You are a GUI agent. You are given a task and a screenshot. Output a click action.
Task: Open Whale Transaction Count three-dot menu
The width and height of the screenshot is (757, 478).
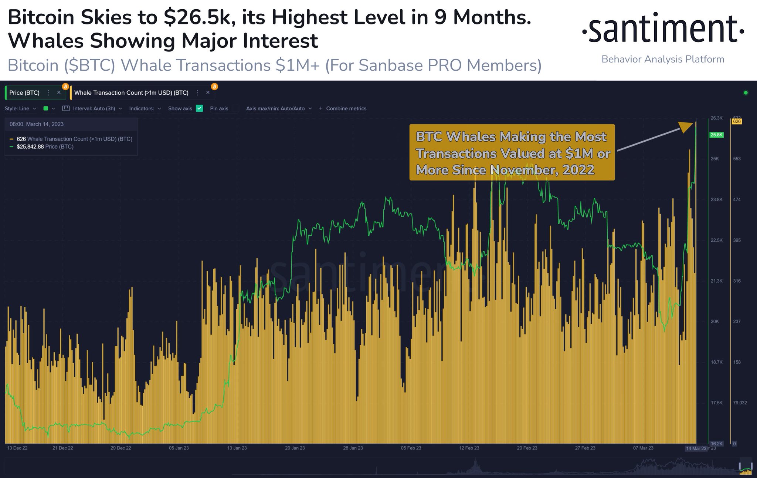click(x=197, y=93)
